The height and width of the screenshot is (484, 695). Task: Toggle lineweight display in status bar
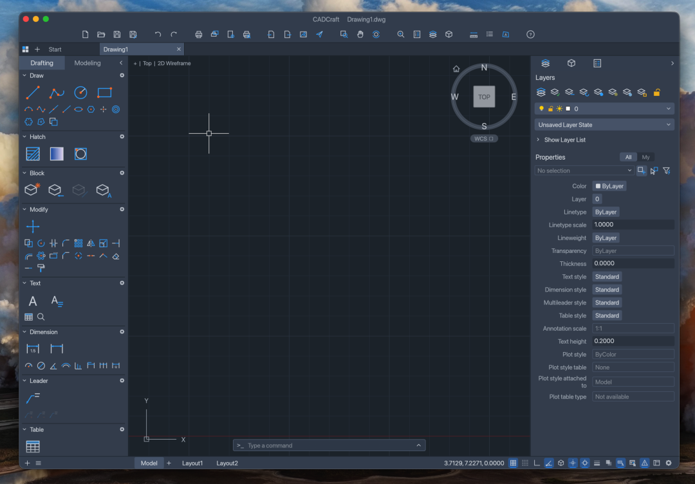(x=597, y=463)
